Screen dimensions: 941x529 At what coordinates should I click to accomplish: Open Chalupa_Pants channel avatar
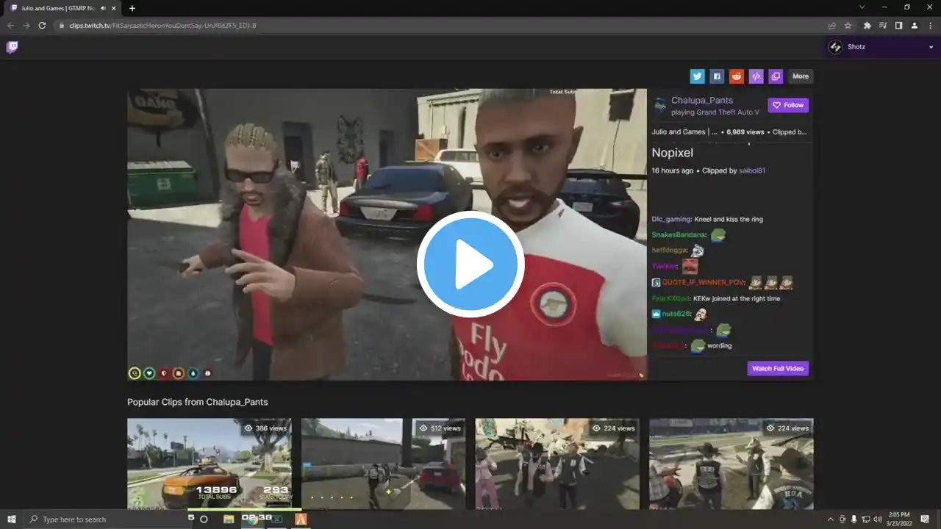tap(660, 106)
